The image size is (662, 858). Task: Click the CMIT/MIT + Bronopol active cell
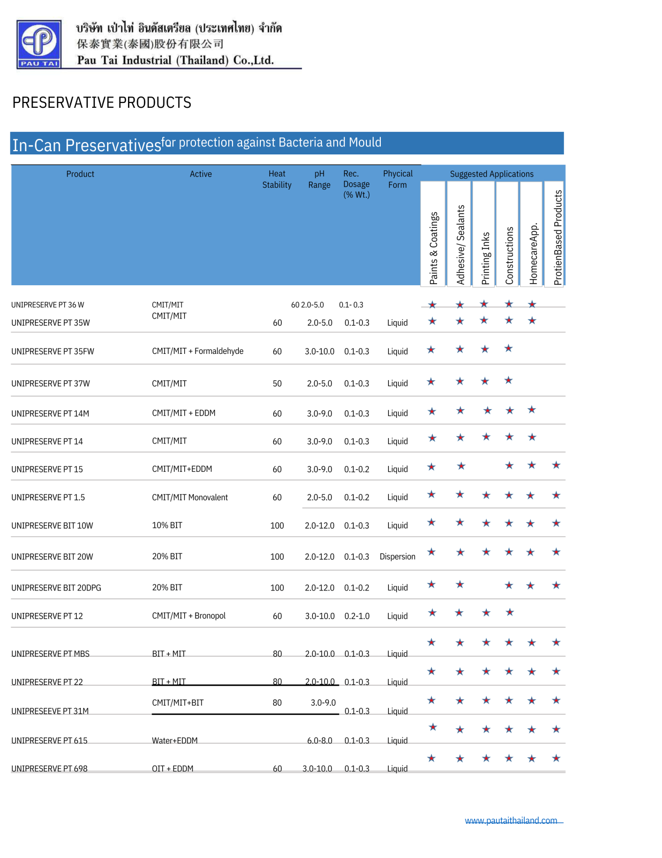tap(189, 616)
